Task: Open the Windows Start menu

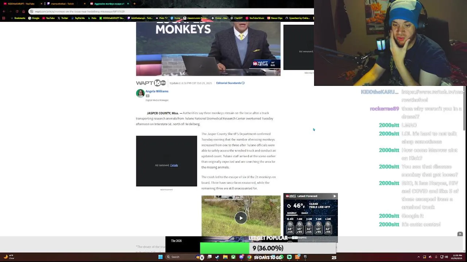Action: point(160,257)
